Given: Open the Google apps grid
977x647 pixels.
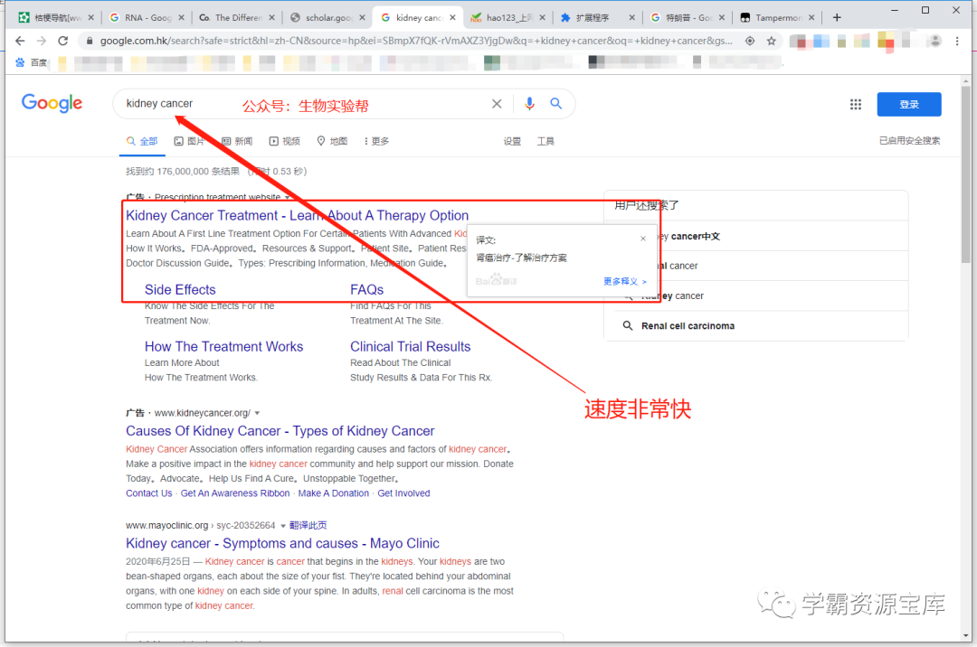Looking at the screenshot, I should (x=856, y=105).
